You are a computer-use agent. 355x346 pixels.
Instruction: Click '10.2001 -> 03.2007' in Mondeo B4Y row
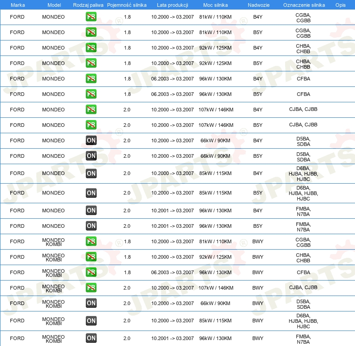coord(173,211)
